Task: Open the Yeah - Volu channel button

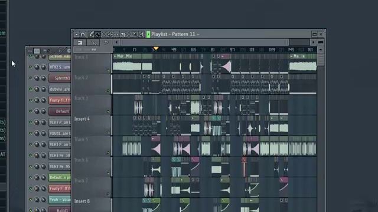Action: [60, 200]
